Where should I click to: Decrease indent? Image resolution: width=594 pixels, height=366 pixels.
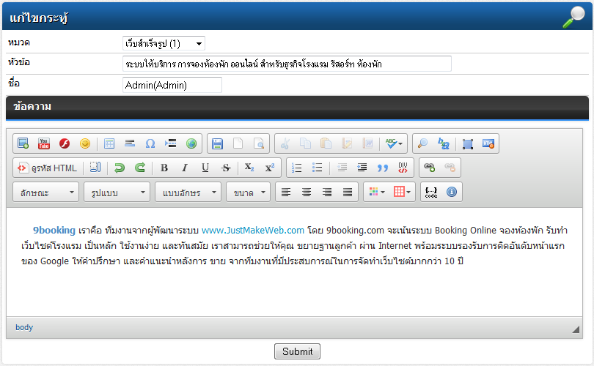pyautogui.click(x=342, y=168)
